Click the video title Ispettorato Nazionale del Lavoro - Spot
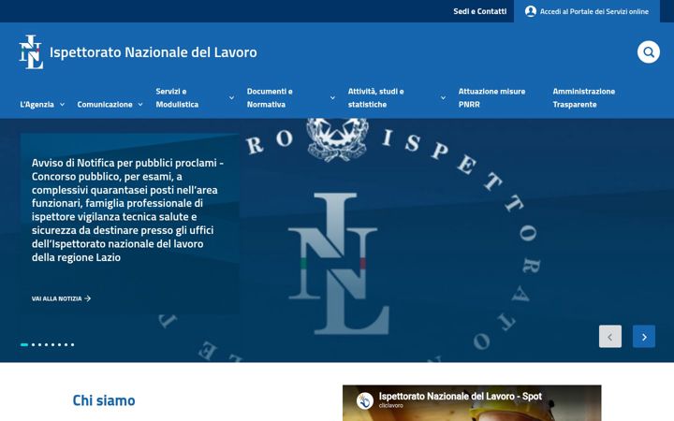The height and width of the screenshot is (421, 674). point(460,396)
